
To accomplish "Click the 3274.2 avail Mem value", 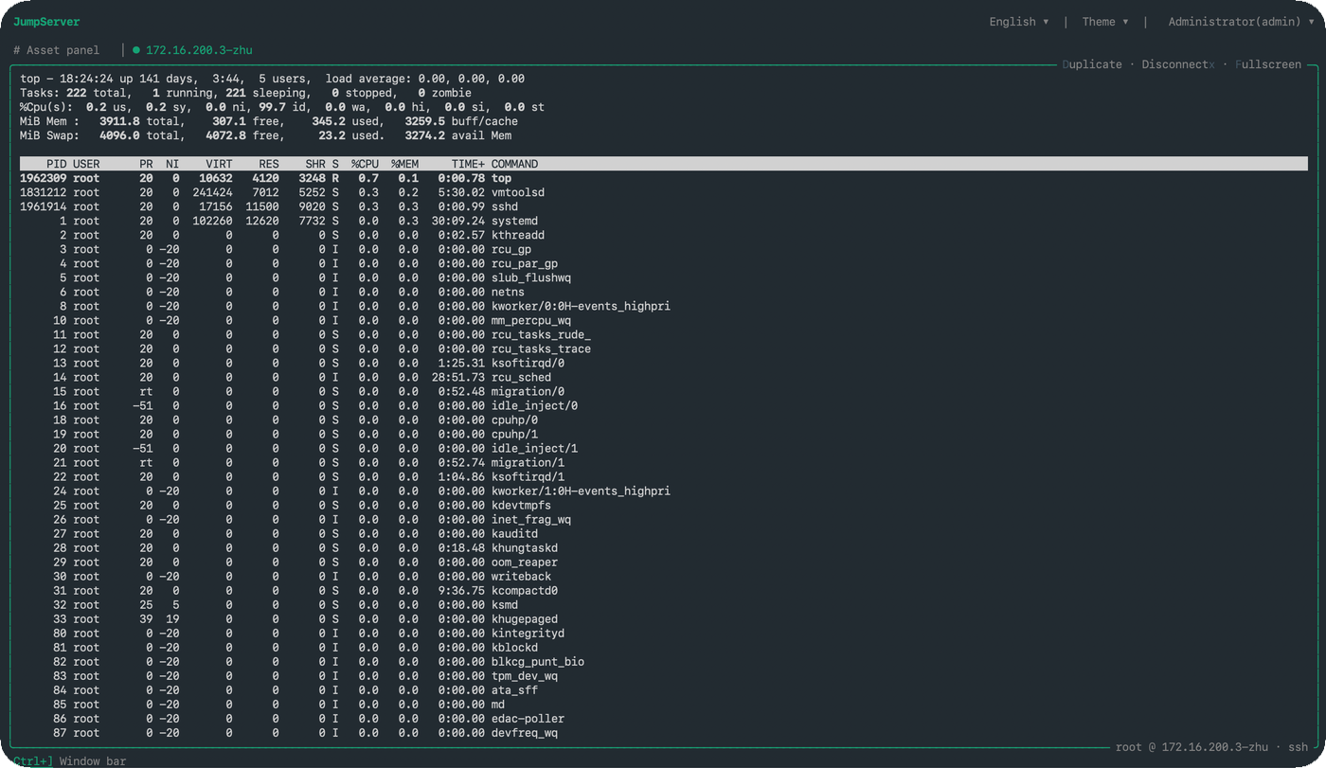I will point(457,135).
